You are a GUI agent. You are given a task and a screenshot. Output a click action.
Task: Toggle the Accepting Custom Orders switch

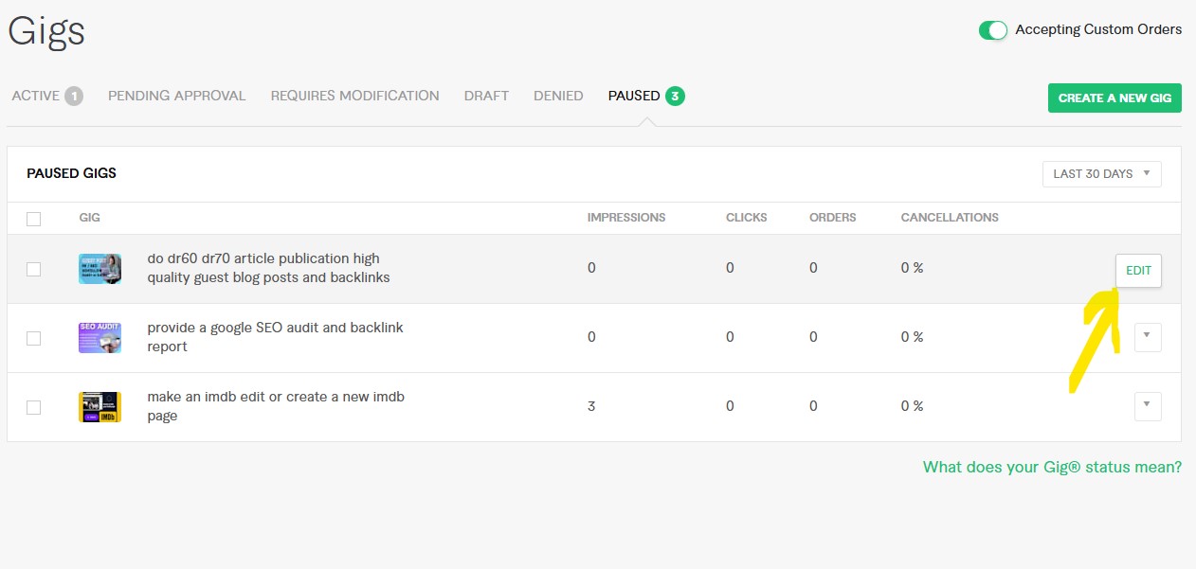(x=993, y=30)
